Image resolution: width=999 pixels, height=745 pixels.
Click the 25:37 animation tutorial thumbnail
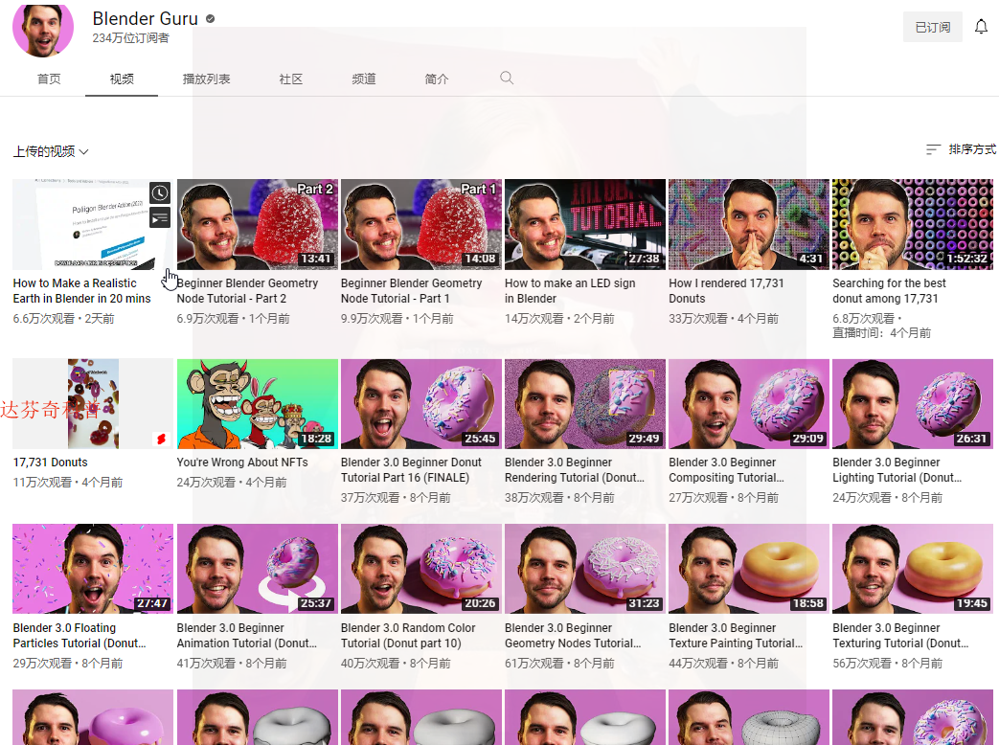click(258, 569)
